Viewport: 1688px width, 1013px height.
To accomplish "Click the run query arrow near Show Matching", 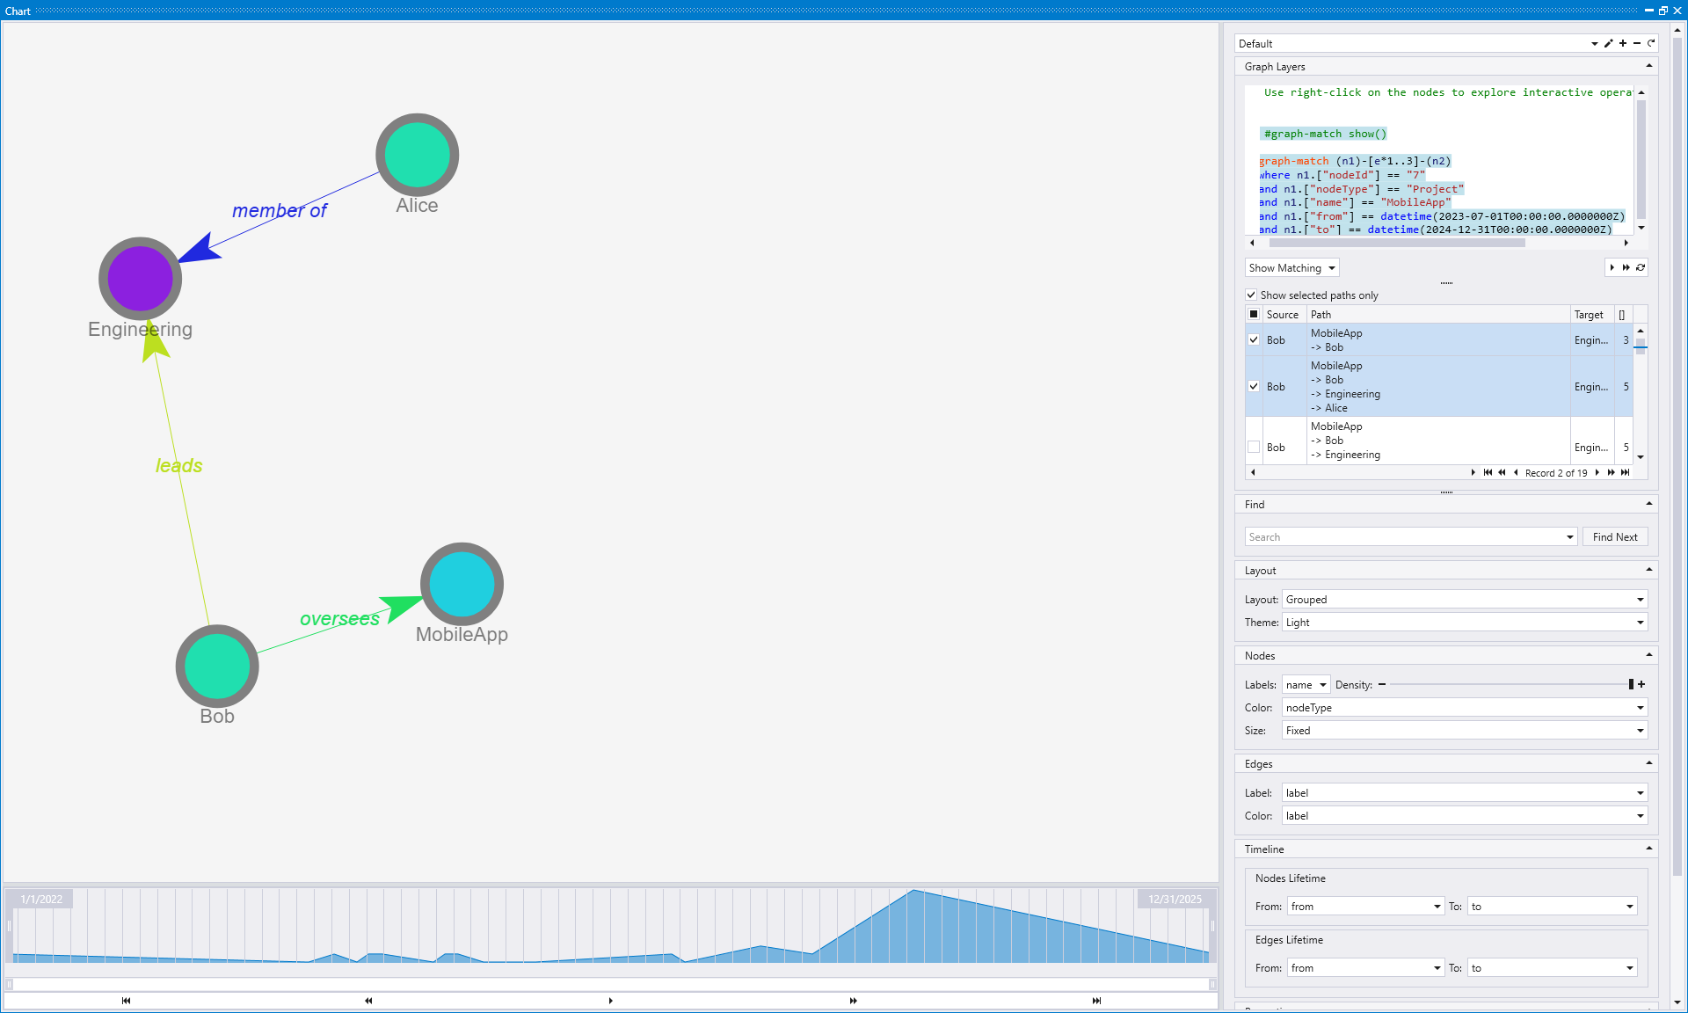I will pos(1612,267).
